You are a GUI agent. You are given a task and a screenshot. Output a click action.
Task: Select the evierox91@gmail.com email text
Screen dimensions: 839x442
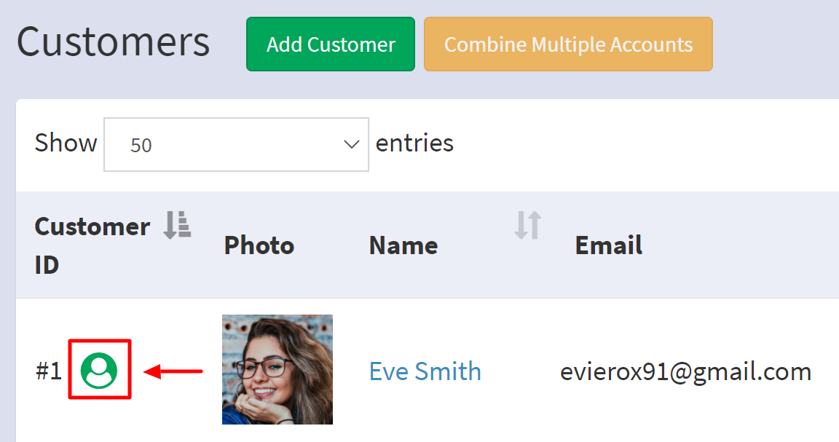[685, 371]
